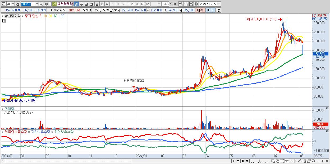Zoom out chart with minus icon

pos(318,161)
